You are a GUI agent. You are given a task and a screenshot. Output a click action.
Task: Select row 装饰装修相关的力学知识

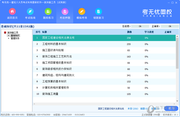tap(104, 69)
